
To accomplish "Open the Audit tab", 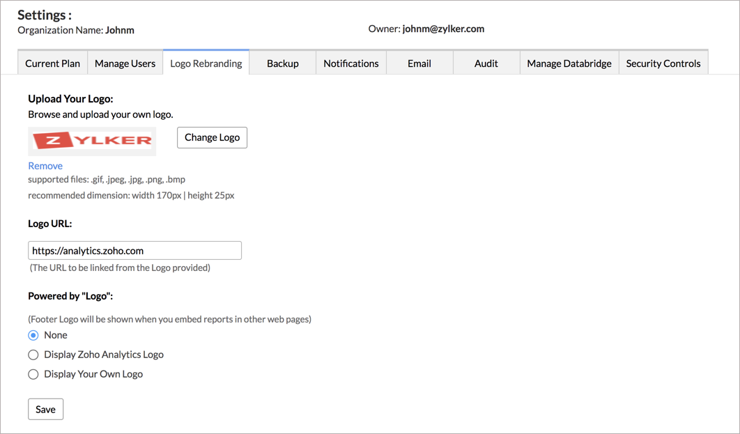I will click(486, 63).
